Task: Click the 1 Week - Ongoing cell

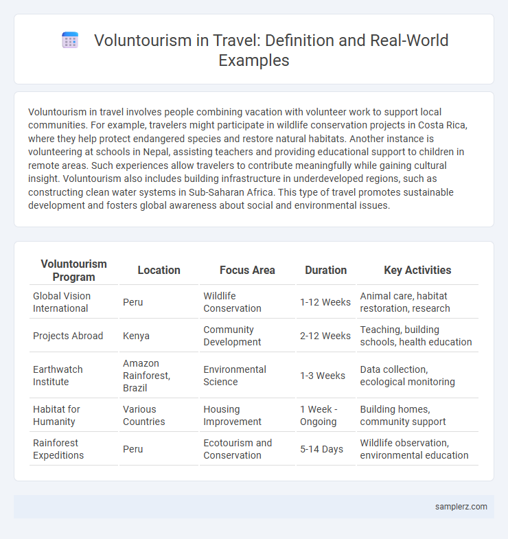Action: click(326, 415)
